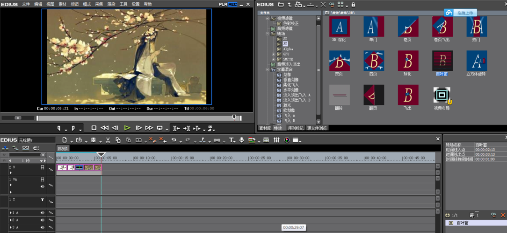The image size is (507, 233).
Task: Click the Rewind button in the player
Action: tap(104, 128)
